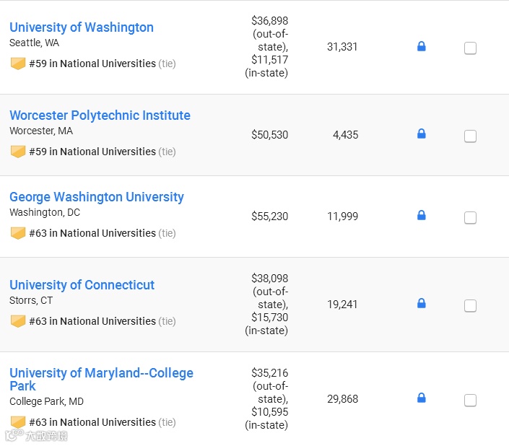Click the lock icon for George Washington University

[422, 216]
